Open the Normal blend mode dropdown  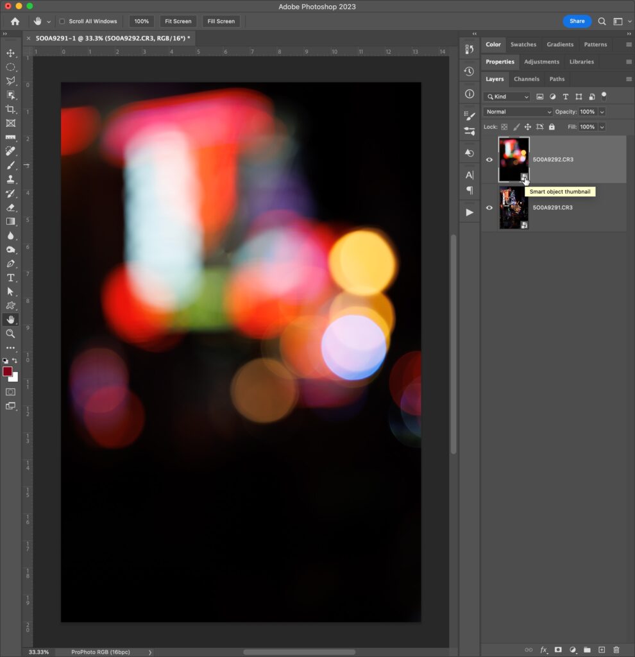pos(518,112)
